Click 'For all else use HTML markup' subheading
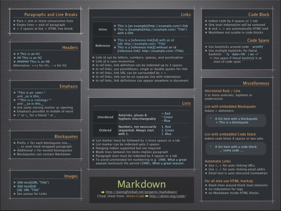Screen dimensions: 281x211 [228, 181]
